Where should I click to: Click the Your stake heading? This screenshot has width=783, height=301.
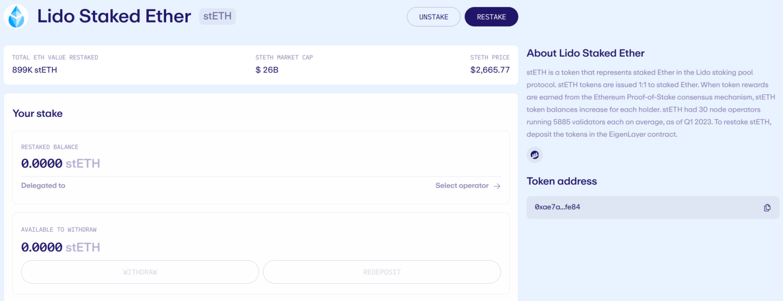(x=38, y=114)
